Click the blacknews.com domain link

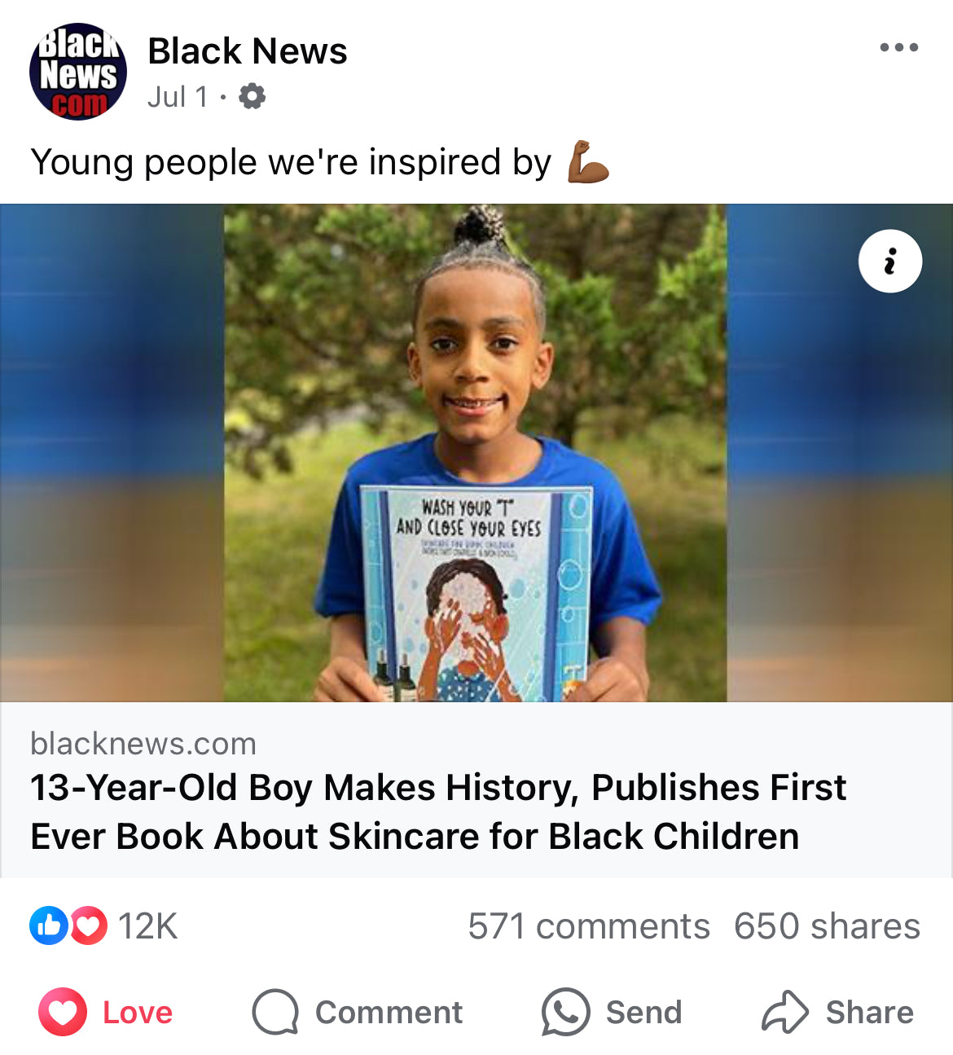tap(143, 743)
